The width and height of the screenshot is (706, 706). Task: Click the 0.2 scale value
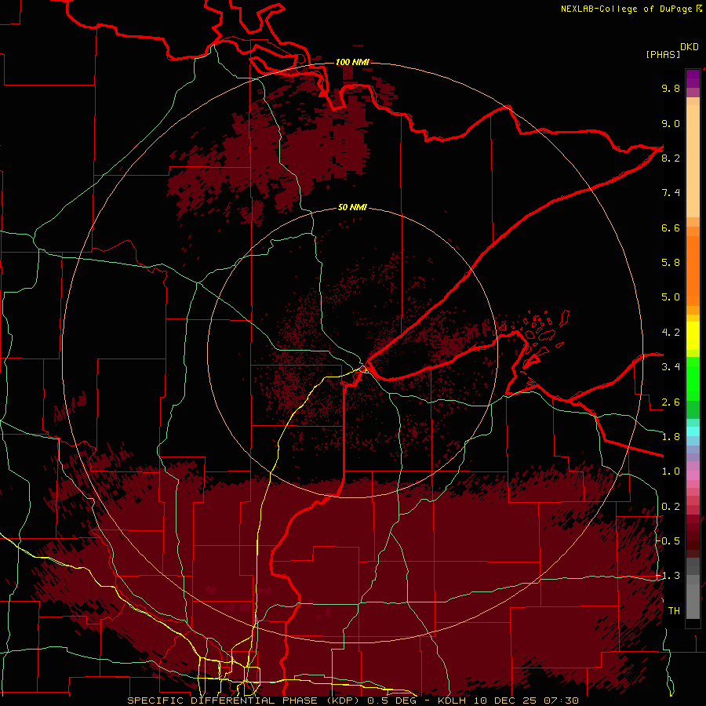[671, 507]
